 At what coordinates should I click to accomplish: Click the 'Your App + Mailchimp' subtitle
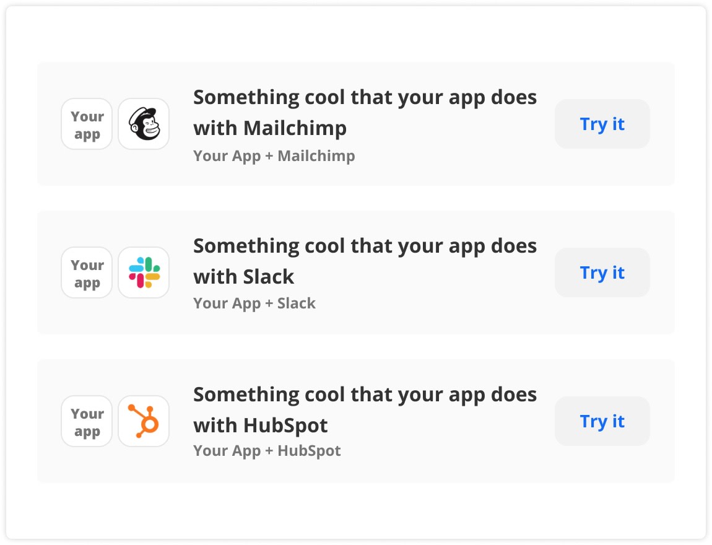[274, 156]
